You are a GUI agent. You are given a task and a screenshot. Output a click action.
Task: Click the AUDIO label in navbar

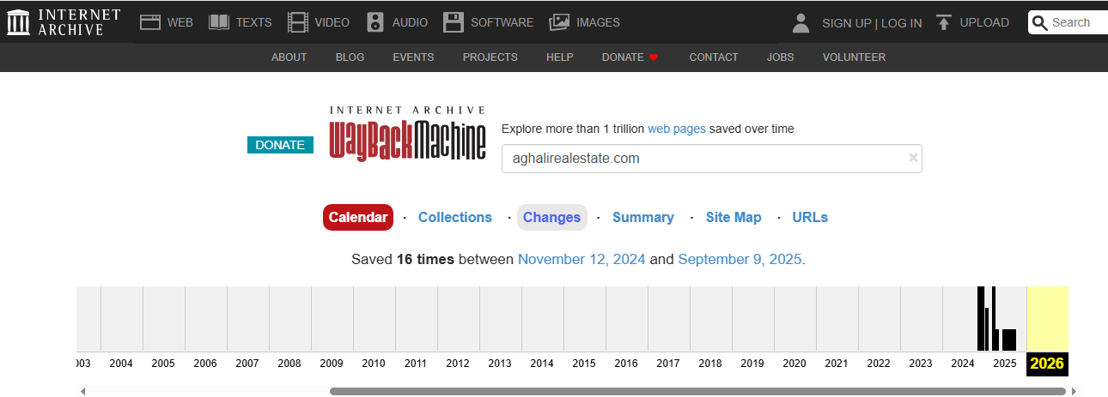410,22
